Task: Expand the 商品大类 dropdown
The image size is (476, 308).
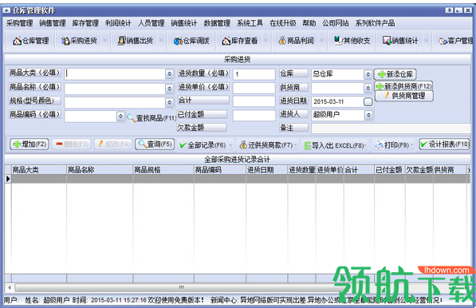Action: pos(169,74)
